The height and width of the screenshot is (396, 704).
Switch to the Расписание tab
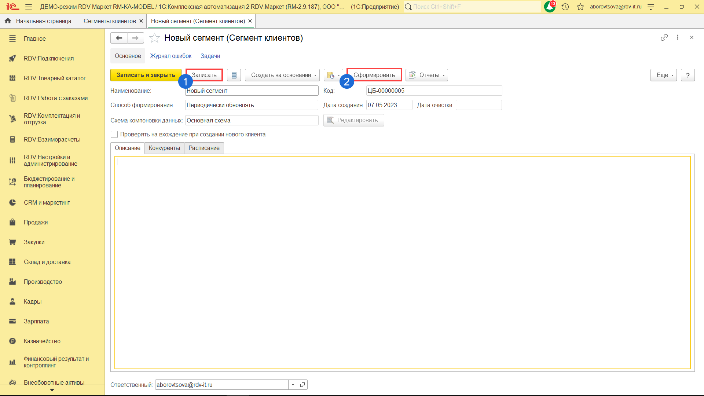click(204, 148)
